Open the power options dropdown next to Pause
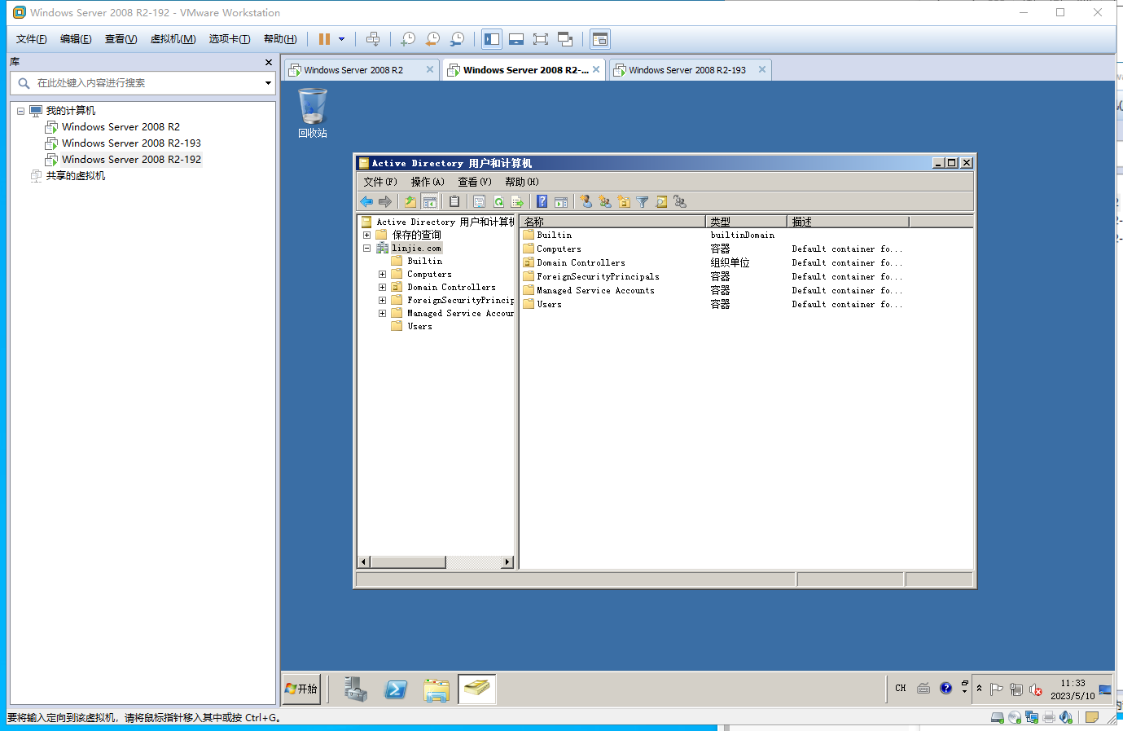1123x731 pixels. [x=341, y=39]
